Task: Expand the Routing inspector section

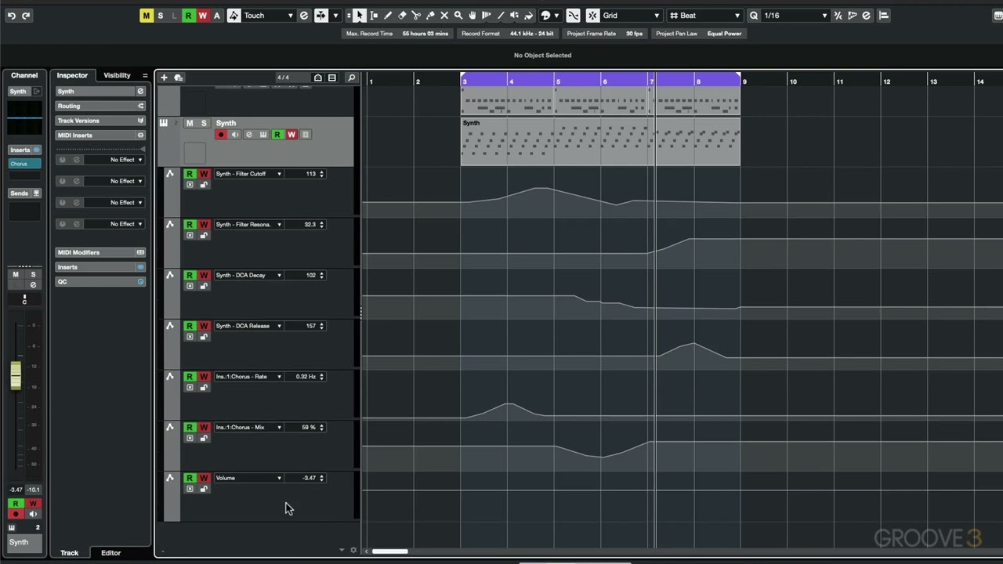Action: pos(100,107)
